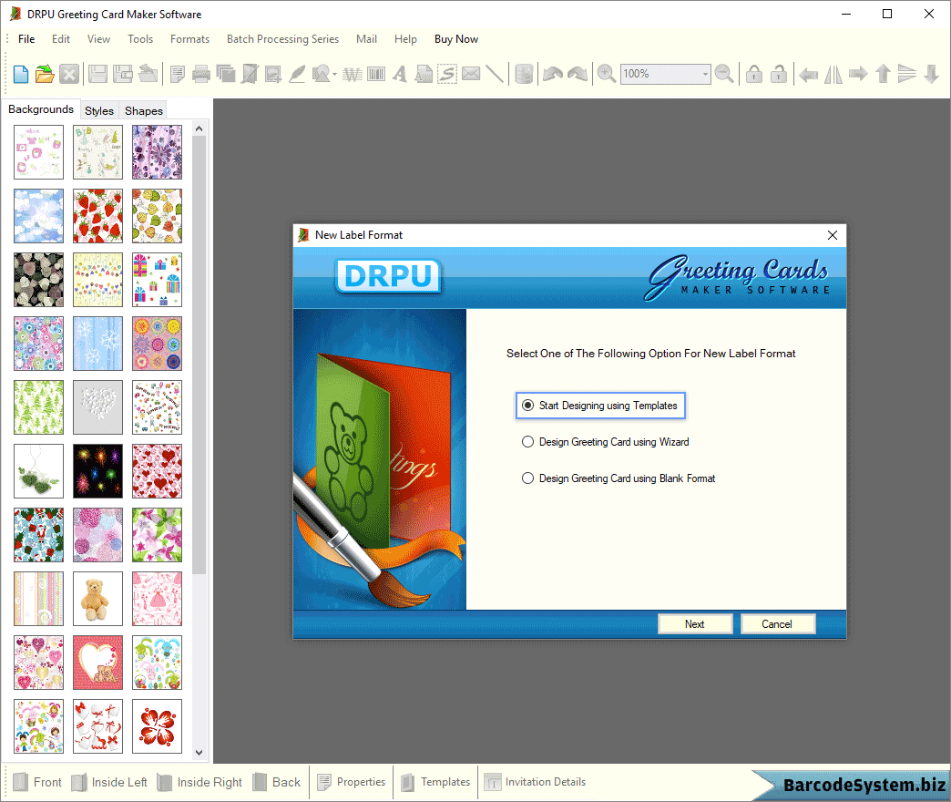Open an existing file via the folder icon
This screenshot has height=802, width=951.
45,74
